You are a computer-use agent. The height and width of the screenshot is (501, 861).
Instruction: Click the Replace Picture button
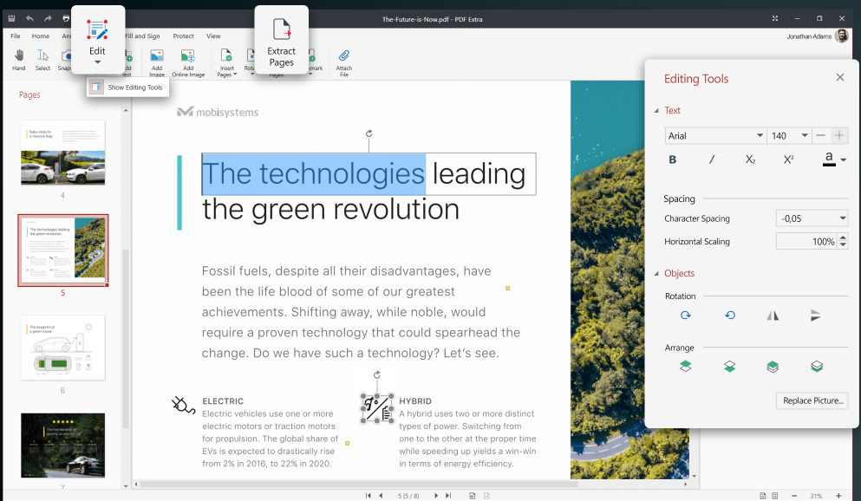pyautogui.click(x=810, y=400)
